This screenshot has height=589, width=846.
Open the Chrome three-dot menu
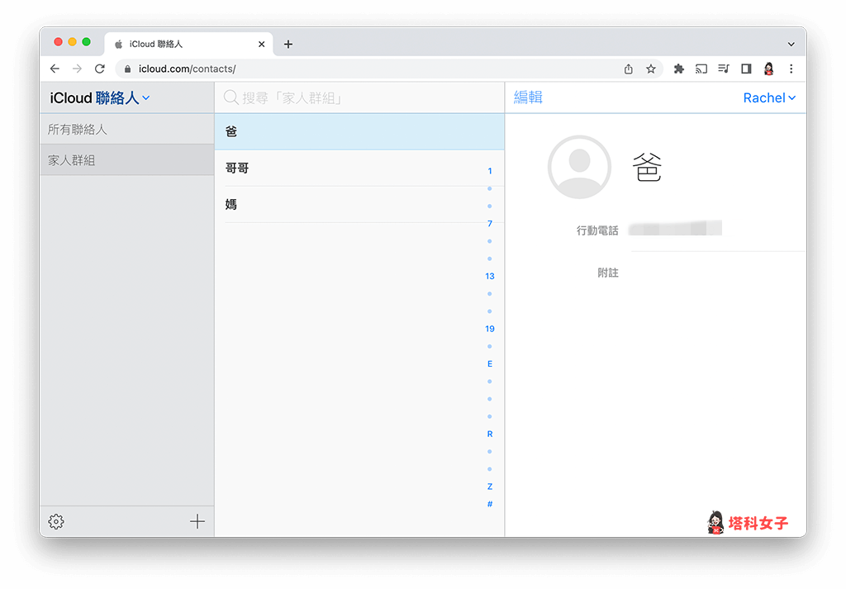(x=791, y=69)
